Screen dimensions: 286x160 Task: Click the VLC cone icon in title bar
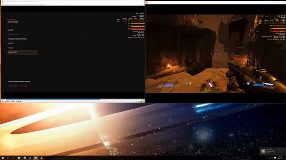pos(2,2)
